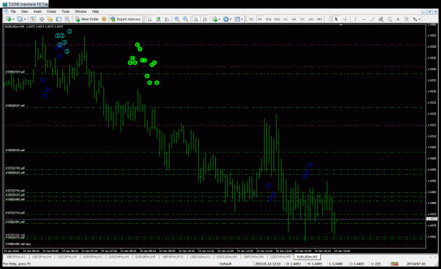Screen dimensions: 441x269
Task: Open the Indicators list icon
Action: pos(215,19)
